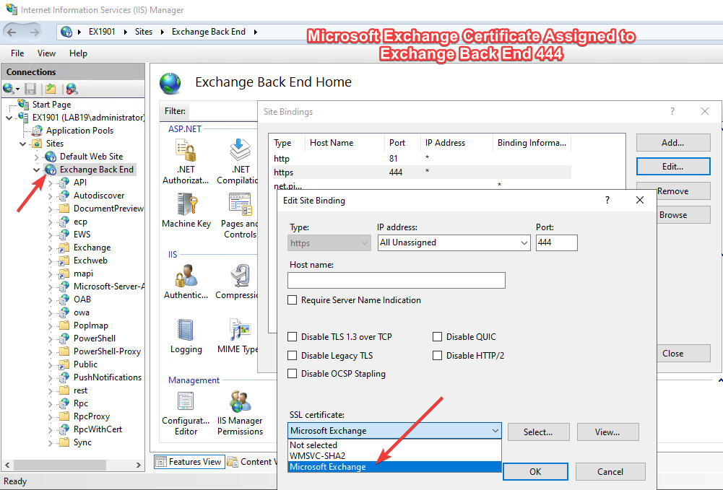Click the Port field showing 444
Screen dimensions: 723x490
tap(557, 242)
